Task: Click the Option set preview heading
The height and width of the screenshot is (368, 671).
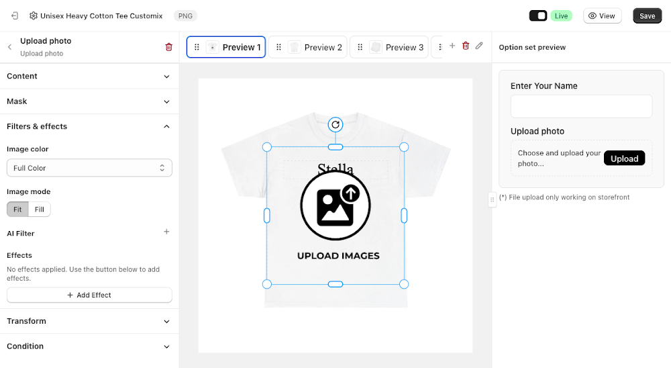Action: (x=532, y=47)
